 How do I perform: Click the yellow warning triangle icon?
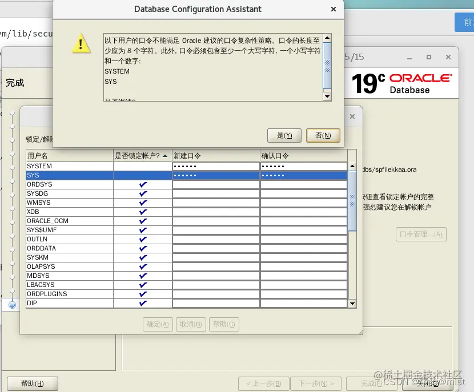(x=81, y=43)
